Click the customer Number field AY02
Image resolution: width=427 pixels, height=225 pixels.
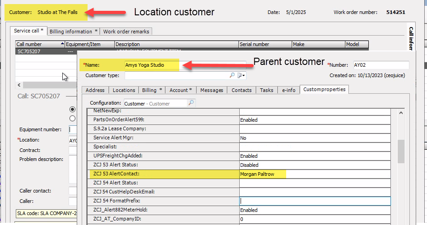coord(381,65)
